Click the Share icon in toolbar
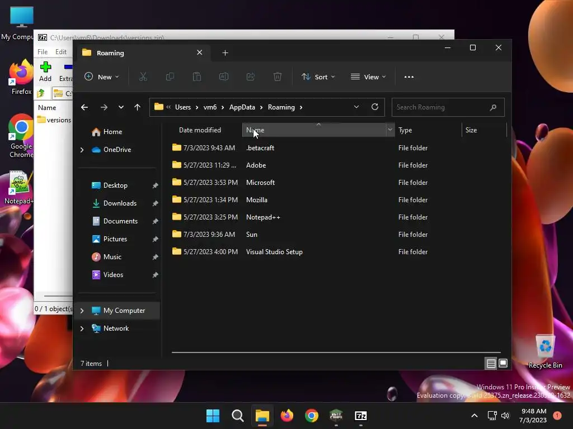573x429 pixels. (251, 77)
